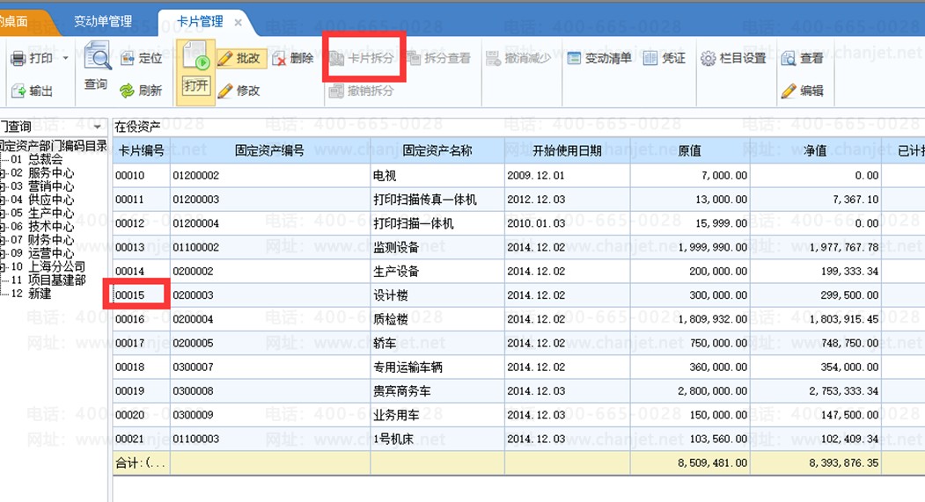Sort by the 原值 column header
Viewport: 925px width, 502px height.
coord(689,151)
